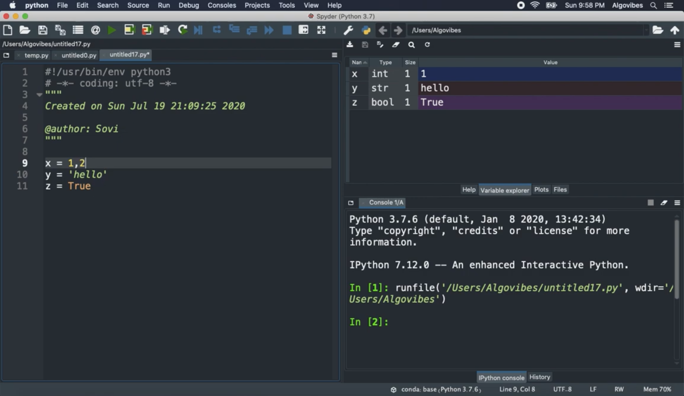
Task: Navigate back with the left arrow
Action: click(382, 30)
